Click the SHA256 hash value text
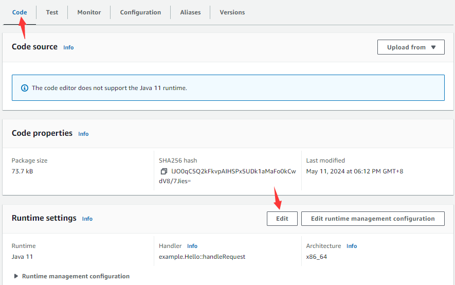The image size is (455, 285). pos(228,171)
